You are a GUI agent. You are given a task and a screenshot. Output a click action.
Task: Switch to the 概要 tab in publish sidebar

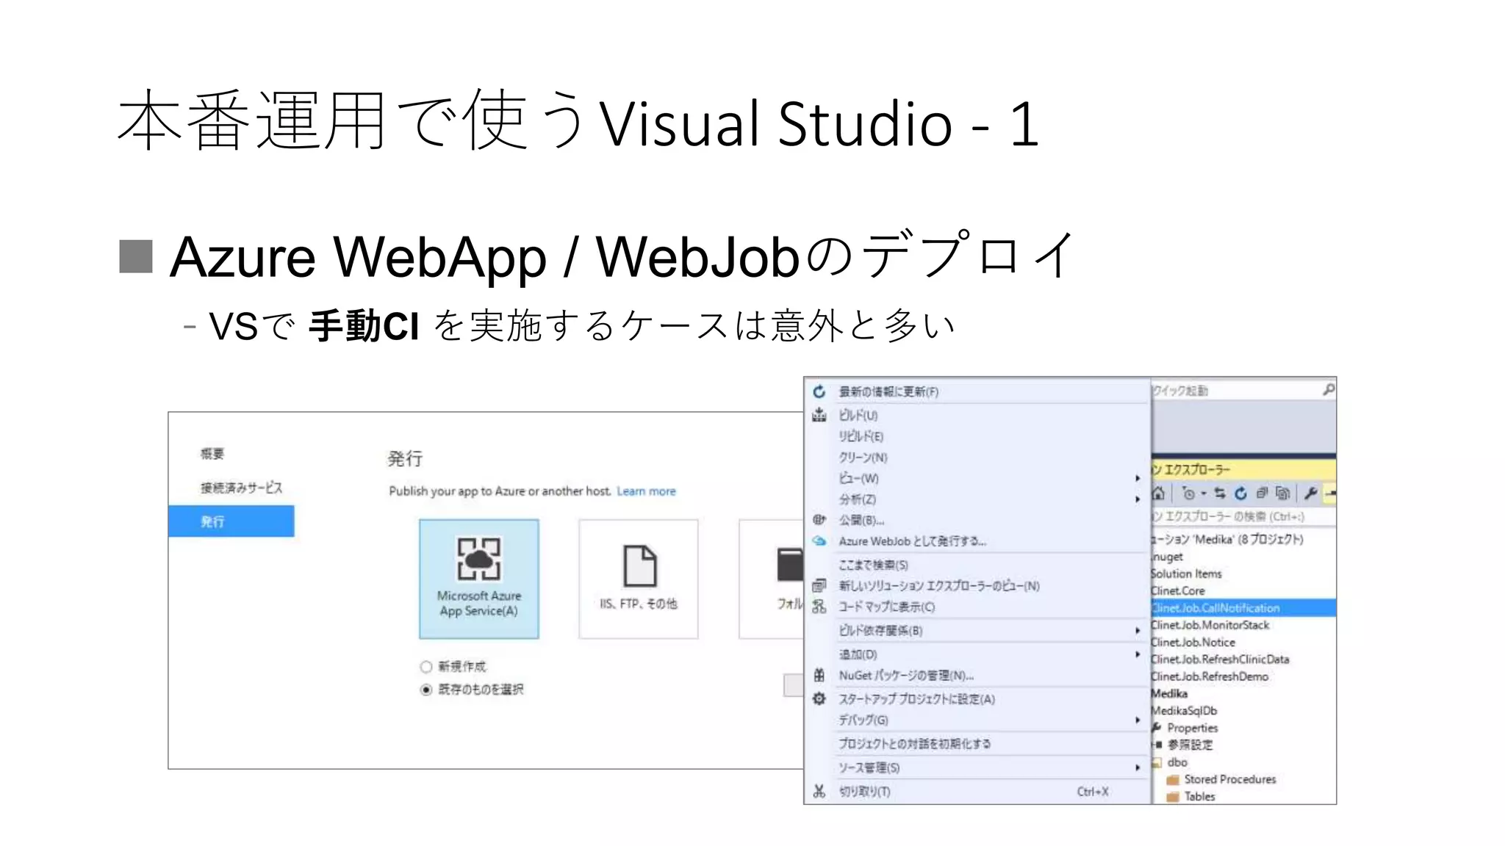pyautogui.click(x=212, y=454)
